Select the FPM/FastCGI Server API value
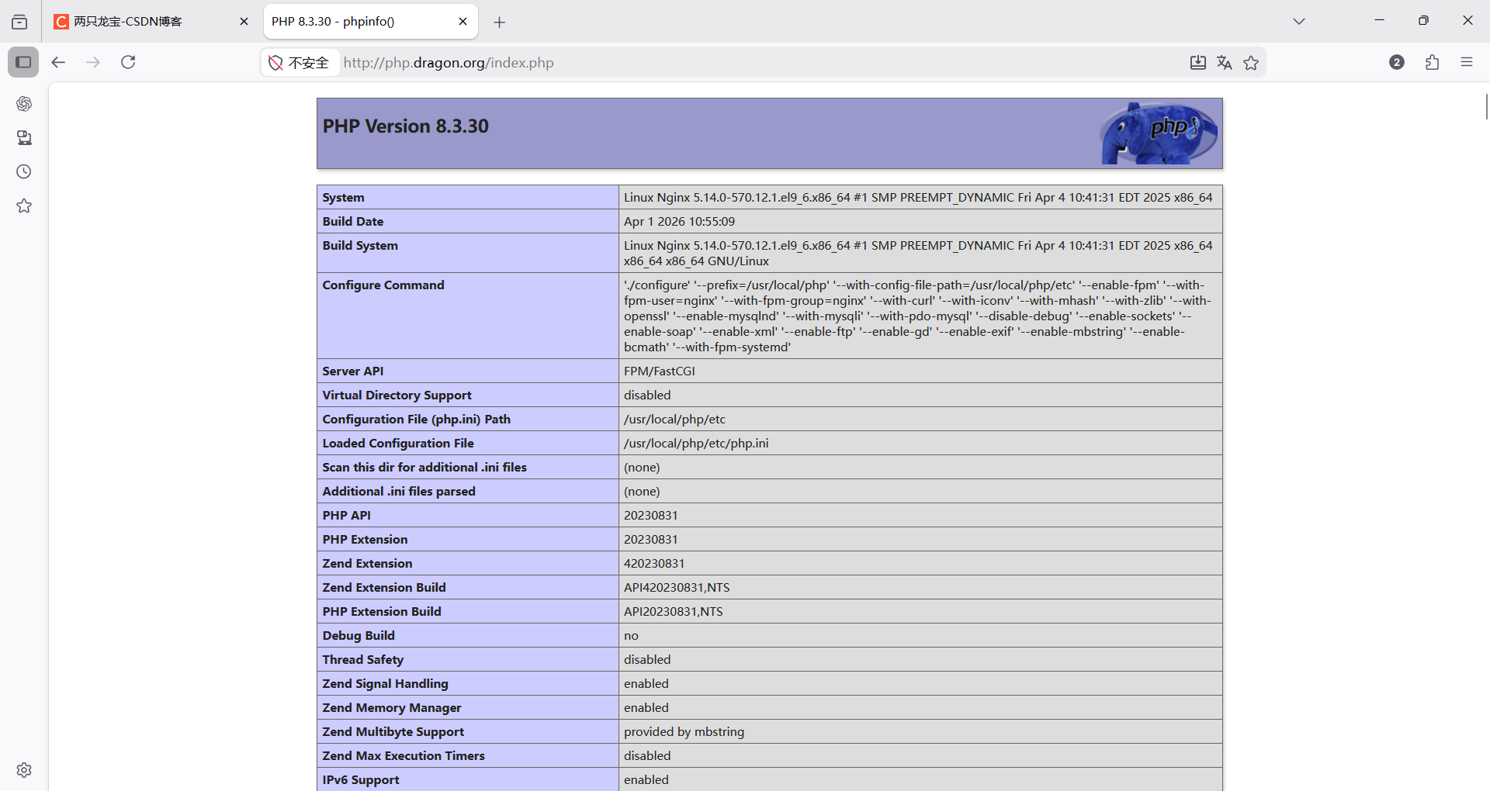Image resolution: width=1490 pixels, height=791 pixels. click(660, 371)
